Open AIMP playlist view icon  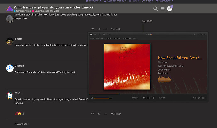pyautogui.click(x=95, y=35)
